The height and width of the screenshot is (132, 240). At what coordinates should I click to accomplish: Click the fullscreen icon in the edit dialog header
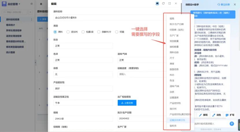click(170, 3)
